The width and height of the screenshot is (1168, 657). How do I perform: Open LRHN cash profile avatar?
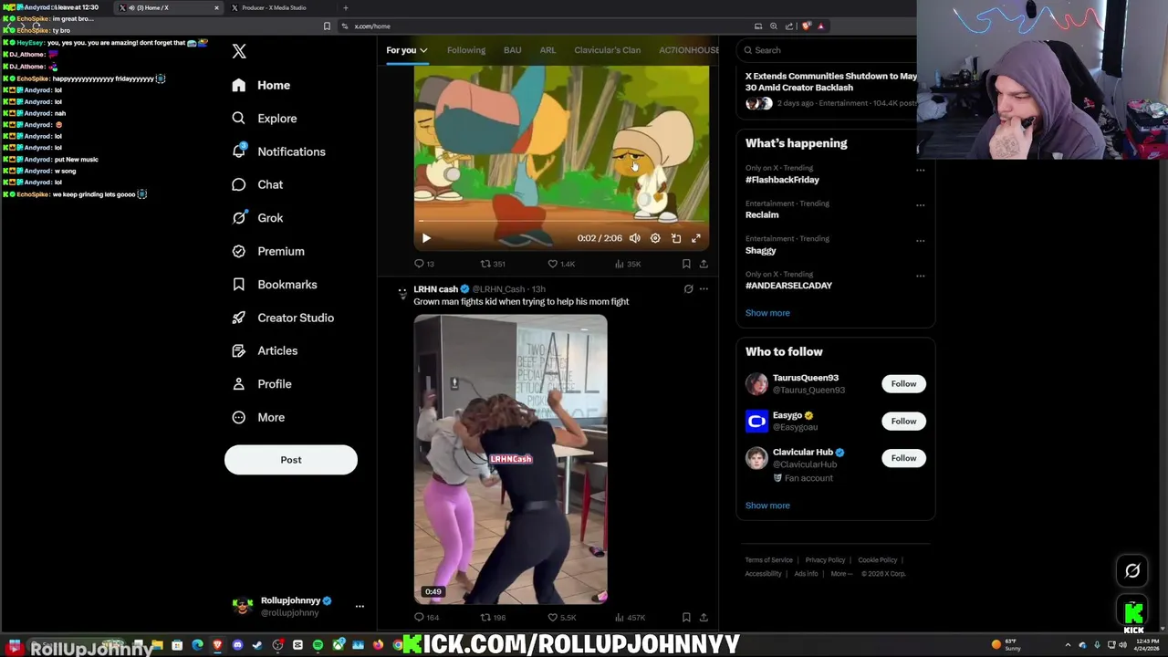[x=402, y=293]
